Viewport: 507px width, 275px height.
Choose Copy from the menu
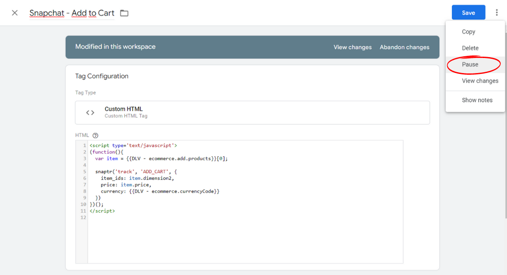(468, 31)
